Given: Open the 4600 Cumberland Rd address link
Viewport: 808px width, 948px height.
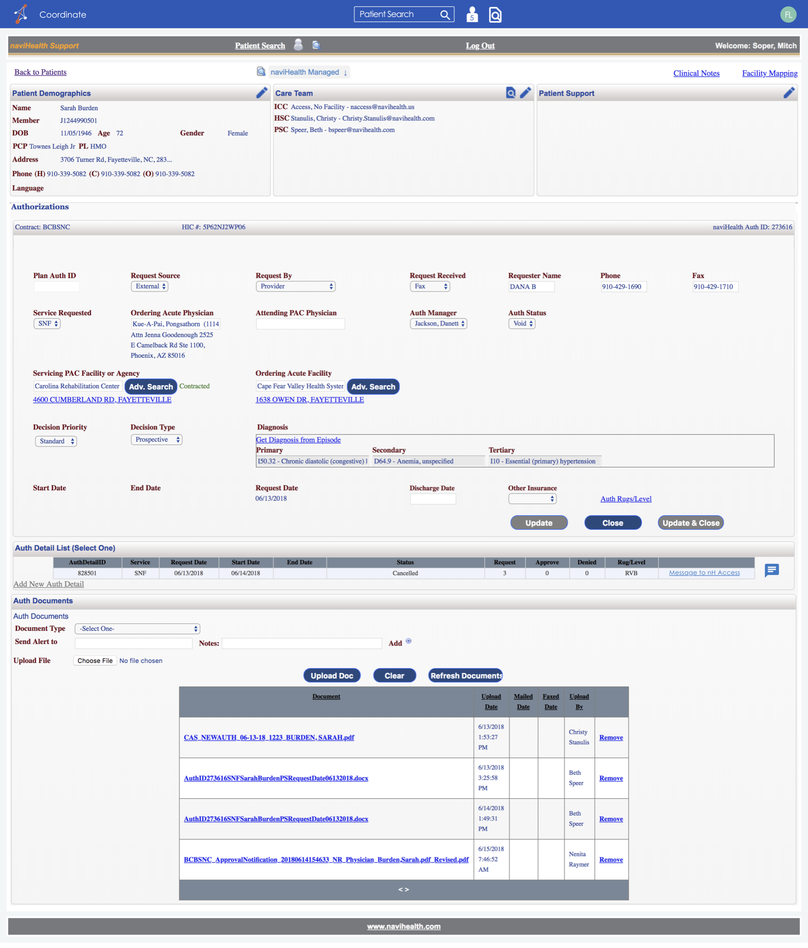Looking at the screenshot, I should pos(102,400).
